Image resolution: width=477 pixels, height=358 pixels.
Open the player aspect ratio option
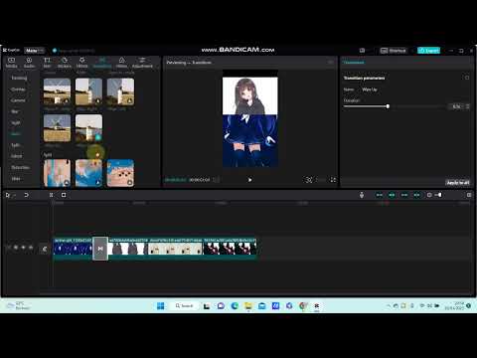click(x=321, y=180)
